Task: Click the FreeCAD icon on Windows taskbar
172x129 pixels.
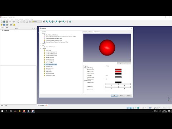Action: click(33, 111)
